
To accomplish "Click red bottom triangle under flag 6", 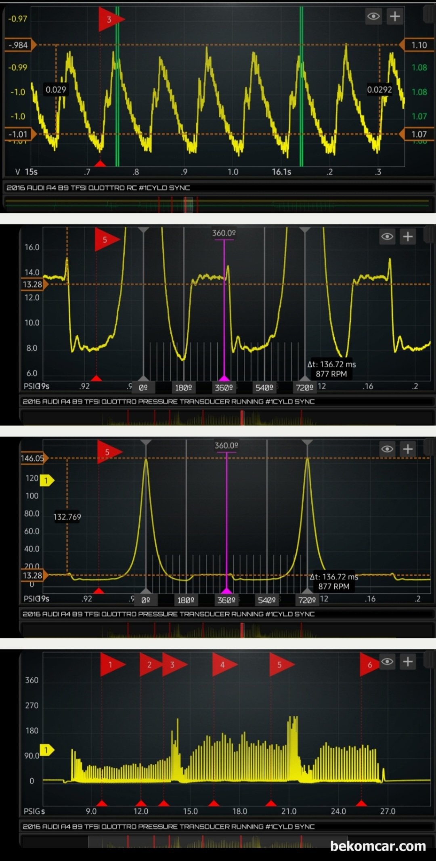I will tap(361, 803).
